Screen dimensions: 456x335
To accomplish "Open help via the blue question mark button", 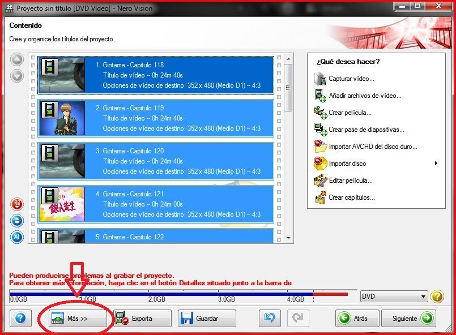I will pyautogui.click(x=20, y=318).
